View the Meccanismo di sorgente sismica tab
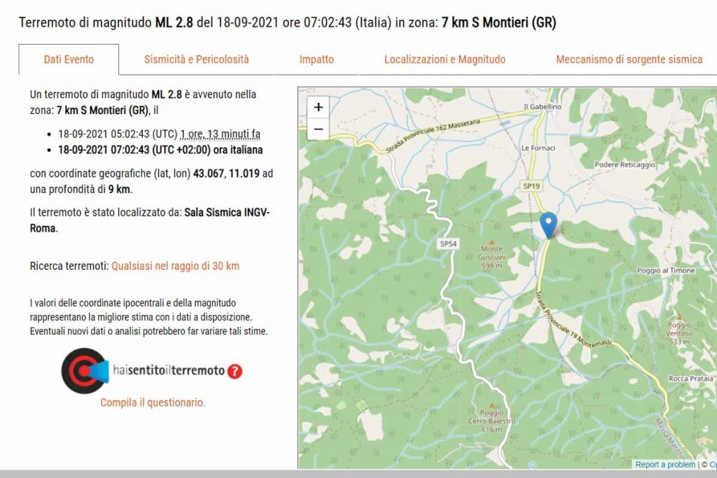 click(629, 59)
